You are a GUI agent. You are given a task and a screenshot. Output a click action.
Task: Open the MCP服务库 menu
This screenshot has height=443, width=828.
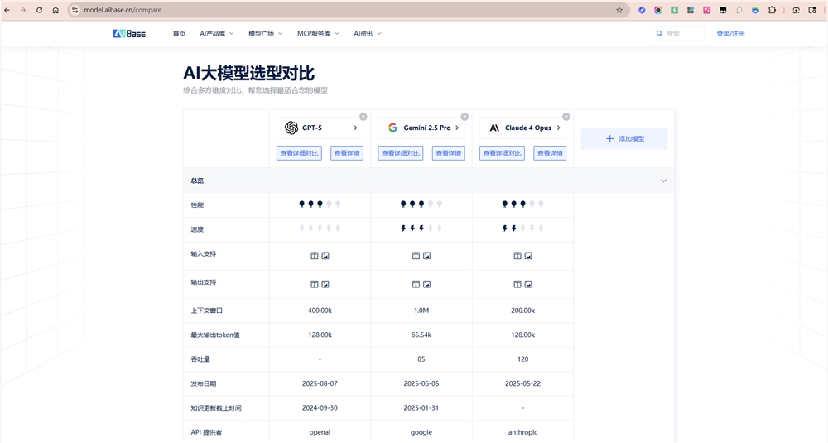pyautogui.click(x=318, y=34)
